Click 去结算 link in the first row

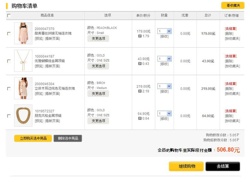click(x=231, y=28)
